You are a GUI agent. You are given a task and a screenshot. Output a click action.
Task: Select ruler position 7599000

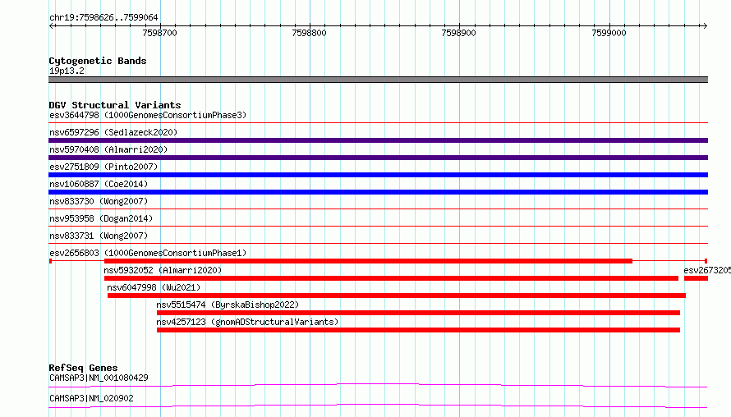click(609, 33)
